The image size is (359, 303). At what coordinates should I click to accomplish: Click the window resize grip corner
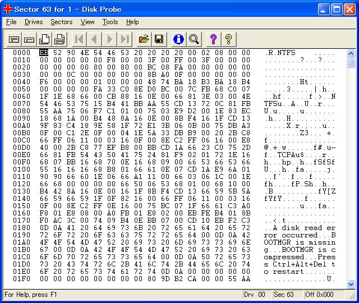click(x=352, y=296)
